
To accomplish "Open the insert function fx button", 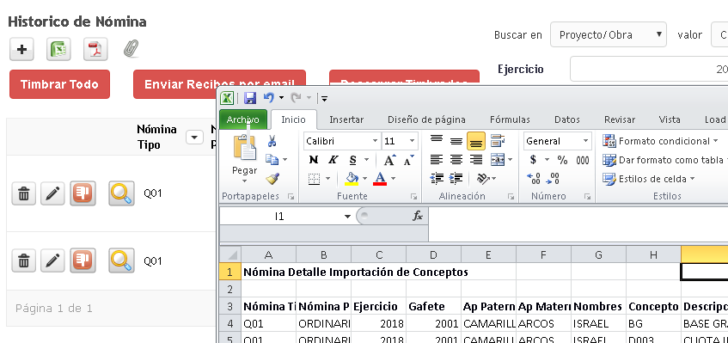I will (418, 217).
